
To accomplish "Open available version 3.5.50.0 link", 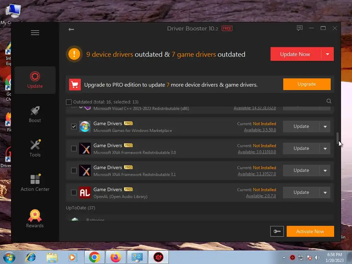I will (260, 130).
